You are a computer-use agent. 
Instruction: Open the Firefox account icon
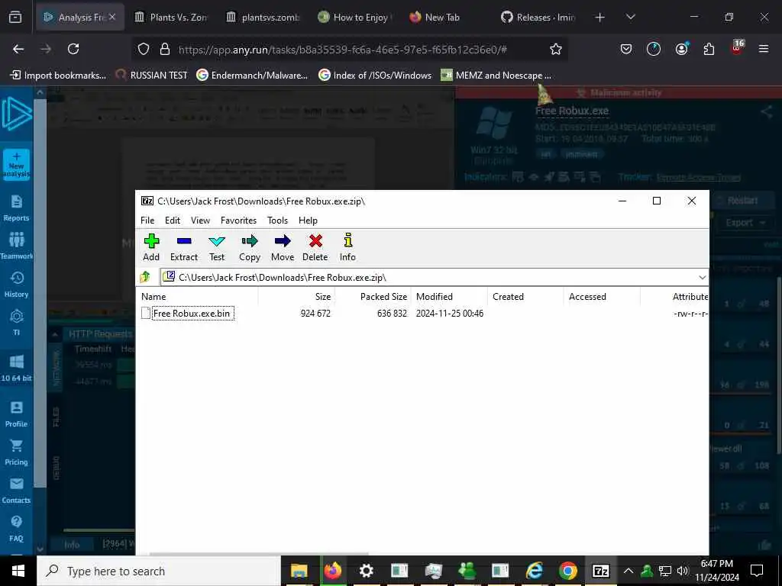(x=681, y=49)
